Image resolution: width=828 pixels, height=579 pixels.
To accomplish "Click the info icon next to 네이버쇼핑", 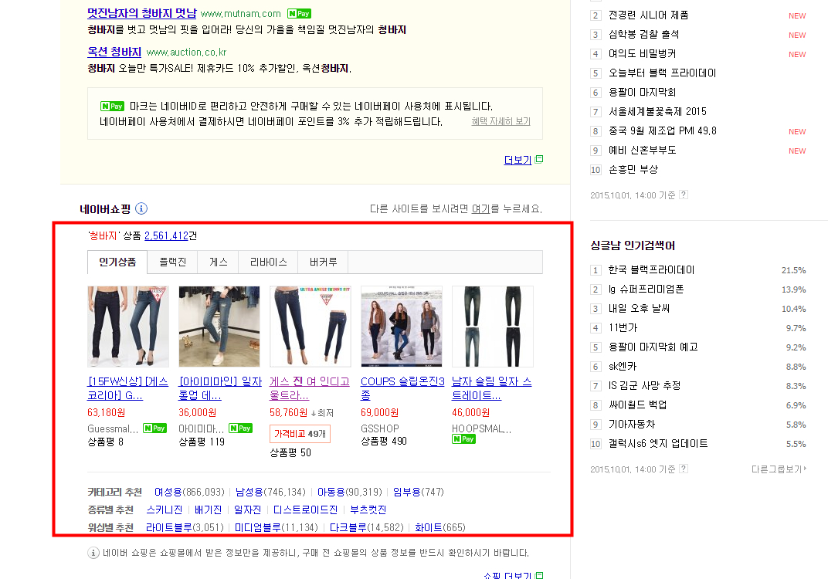I will pos(141,208).
